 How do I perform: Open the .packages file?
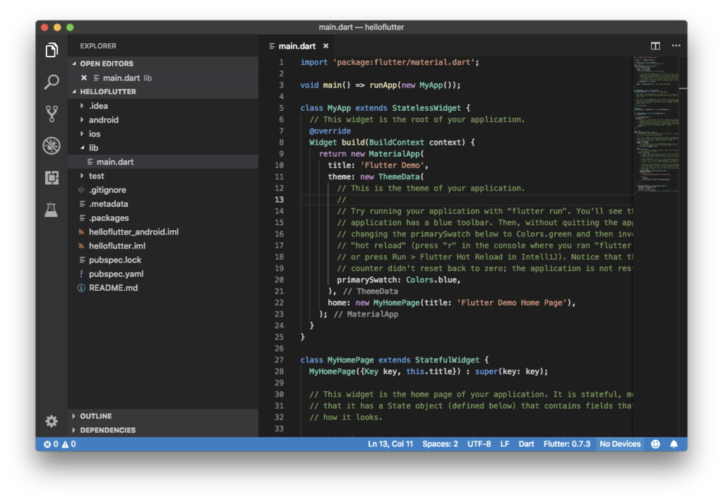[x=163, y=218]
